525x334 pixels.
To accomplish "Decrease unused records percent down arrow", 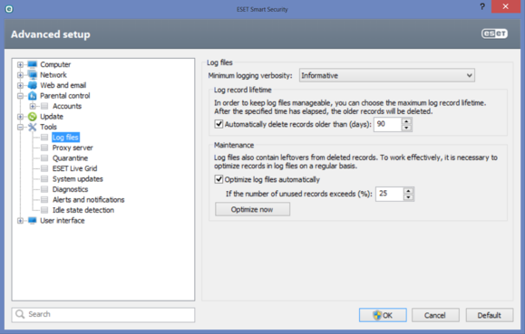I will click(x=408, y=197).
